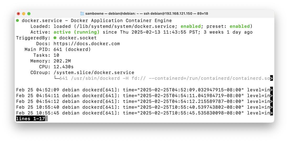Click the folder icon in the title bar
Screen dimensions: 289x142
[x=82, y=13]
